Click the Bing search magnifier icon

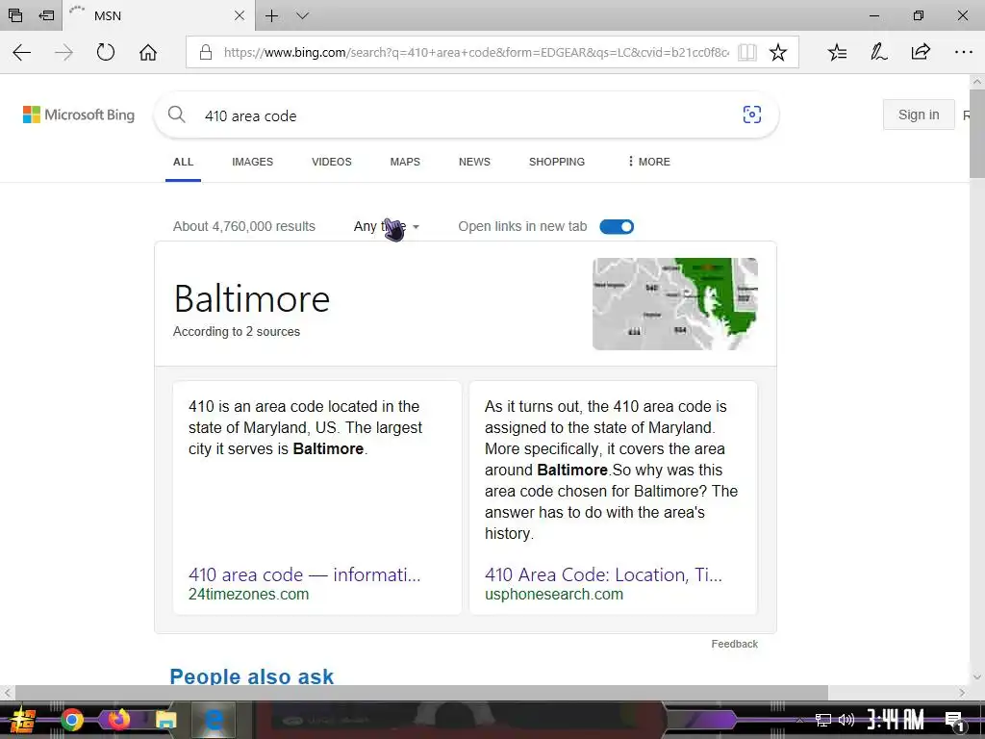tap(177, 115)
